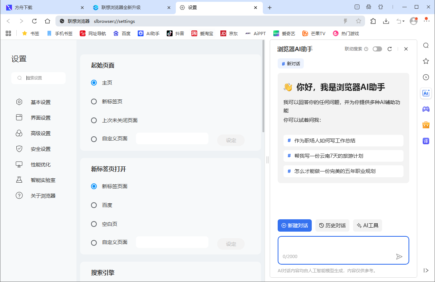Select 百度 for new tab opening
Image resolution: width=435 pixels, height=282 pixels.
pyautogui.click(x=94, y=205)
